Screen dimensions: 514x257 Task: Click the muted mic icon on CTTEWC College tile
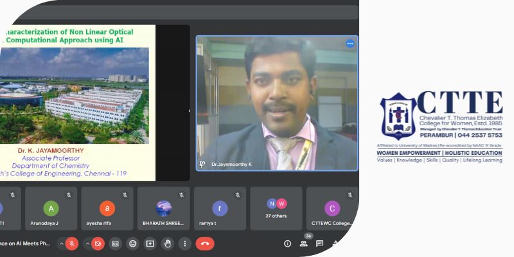(x=350, y=195)
